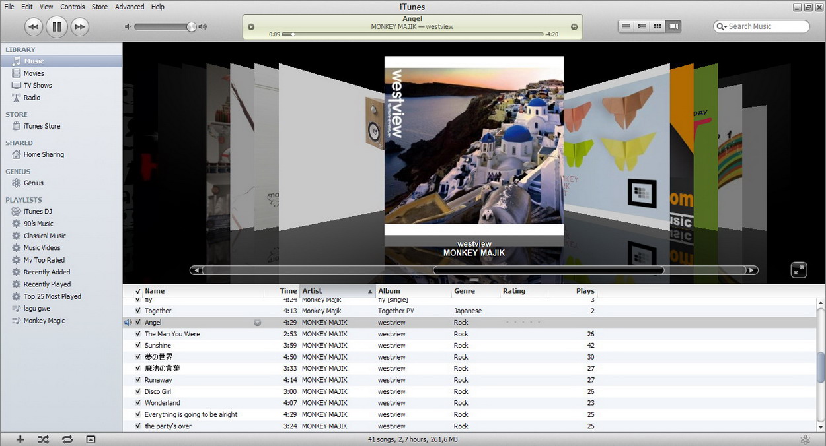Toggle shuffle mode
The width and height of the screenshot is (826, 446).
[x=44, y=439]
